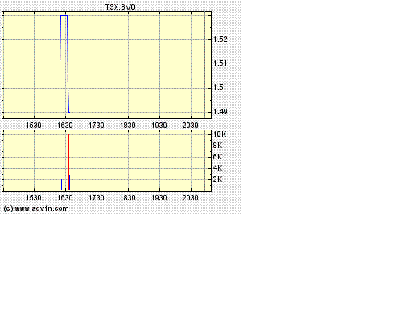Click the 1.51 price axis label
The image size is (412, 309).
(220, 64)
